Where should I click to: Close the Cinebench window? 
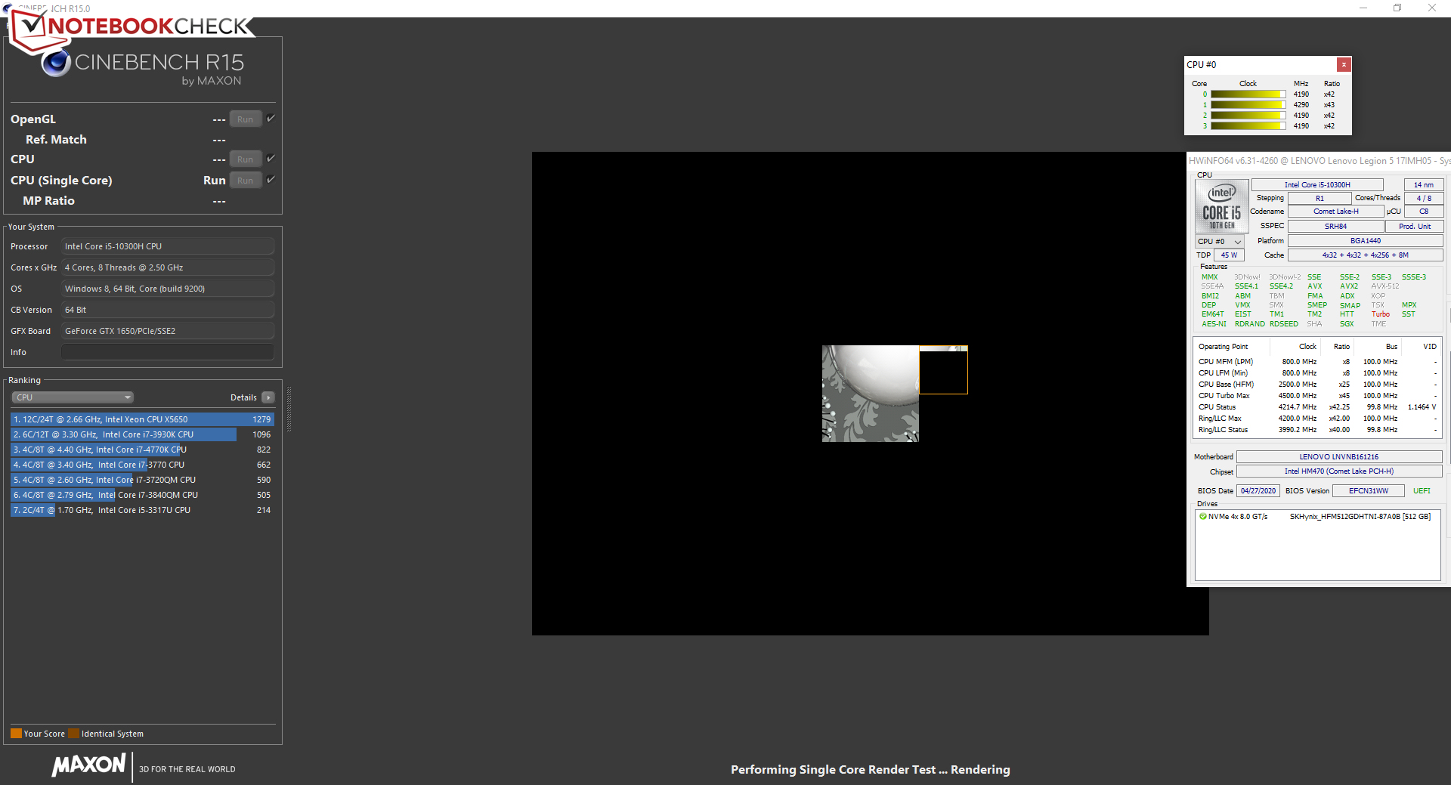pyautogui.click(x=1432, y=8)
